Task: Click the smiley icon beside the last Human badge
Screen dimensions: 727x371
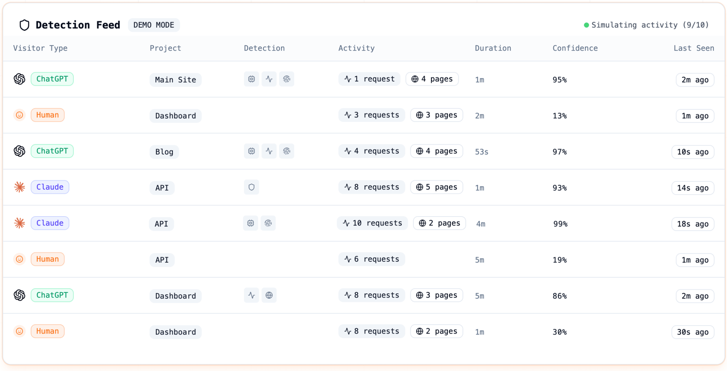Action: pyautogui.click(x=19, y=331)
